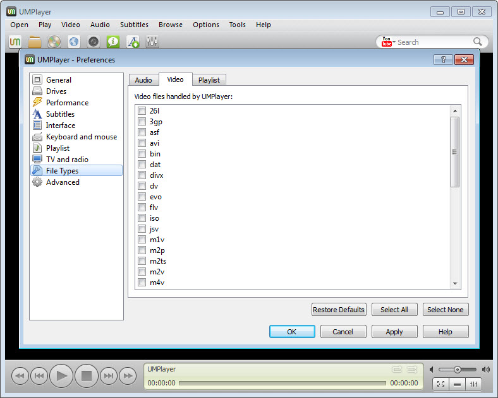Click the previous track button
This screenshot has height=398, width=498.
pyautogui.click(x=39, y=376)
